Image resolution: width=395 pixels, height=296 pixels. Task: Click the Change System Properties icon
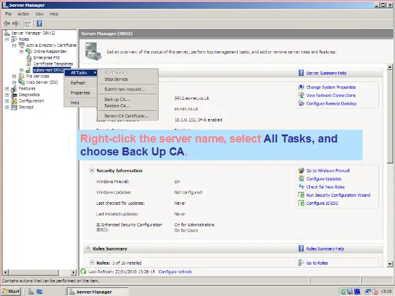click(x=301, y=88)
